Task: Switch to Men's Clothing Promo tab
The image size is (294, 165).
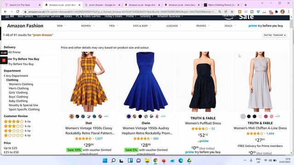Action: pyautogui.click(x=222, y=5)
